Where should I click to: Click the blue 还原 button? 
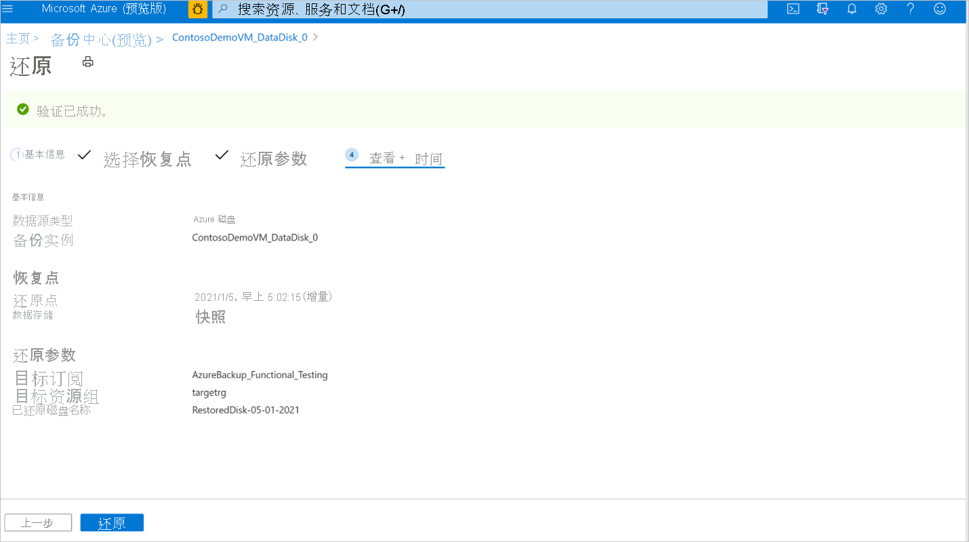[112, 523]
